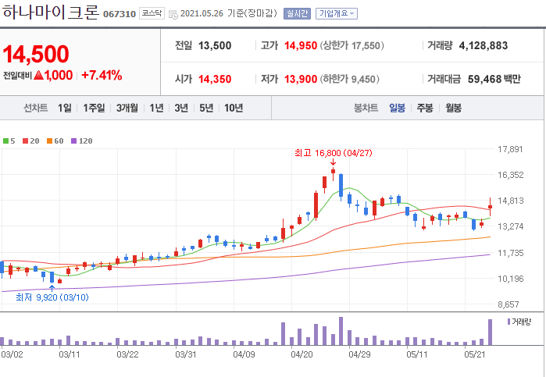Click the 실시간 button
Screen dimensions: 546x377
pyautogui.click(x=297, y=13)
